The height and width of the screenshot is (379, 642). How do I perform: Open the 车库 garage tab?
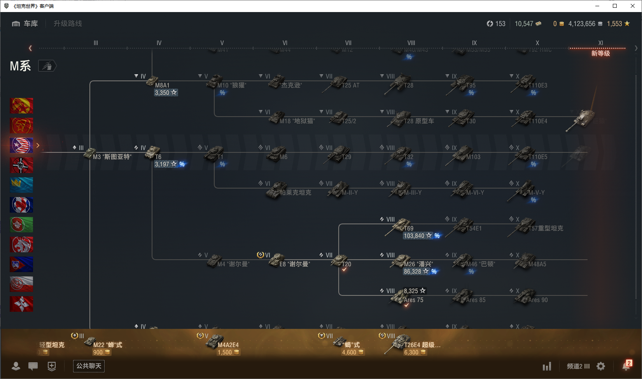25,24
